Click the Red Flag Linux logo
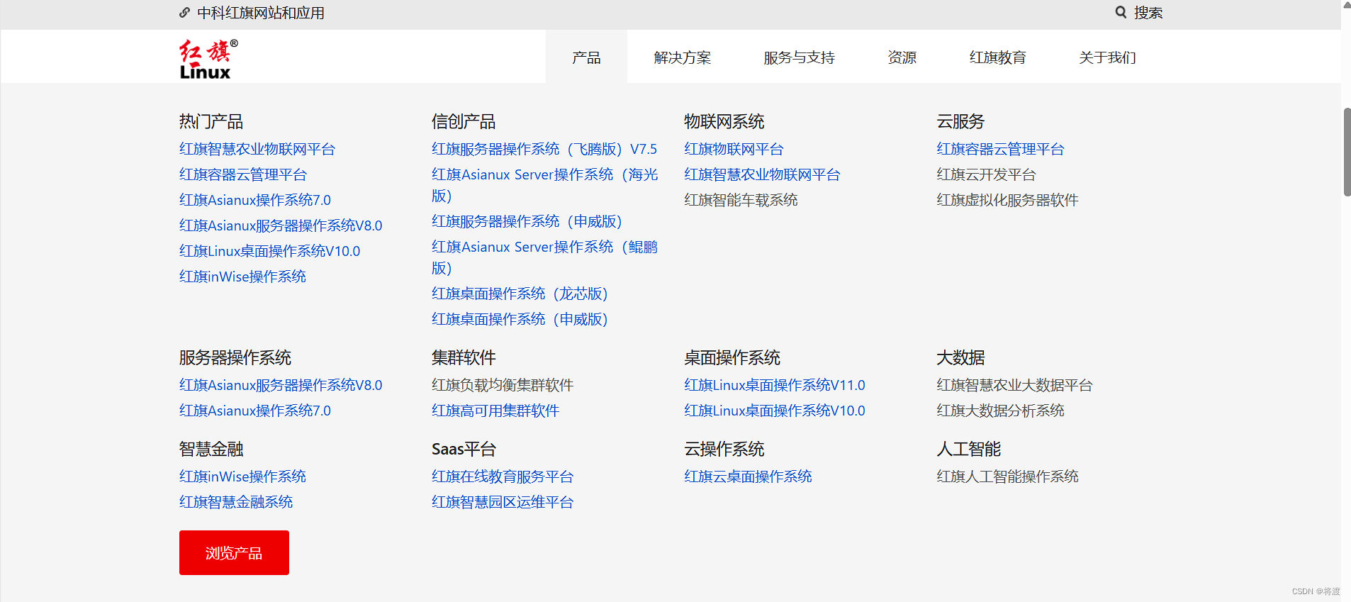 [208, 59]
